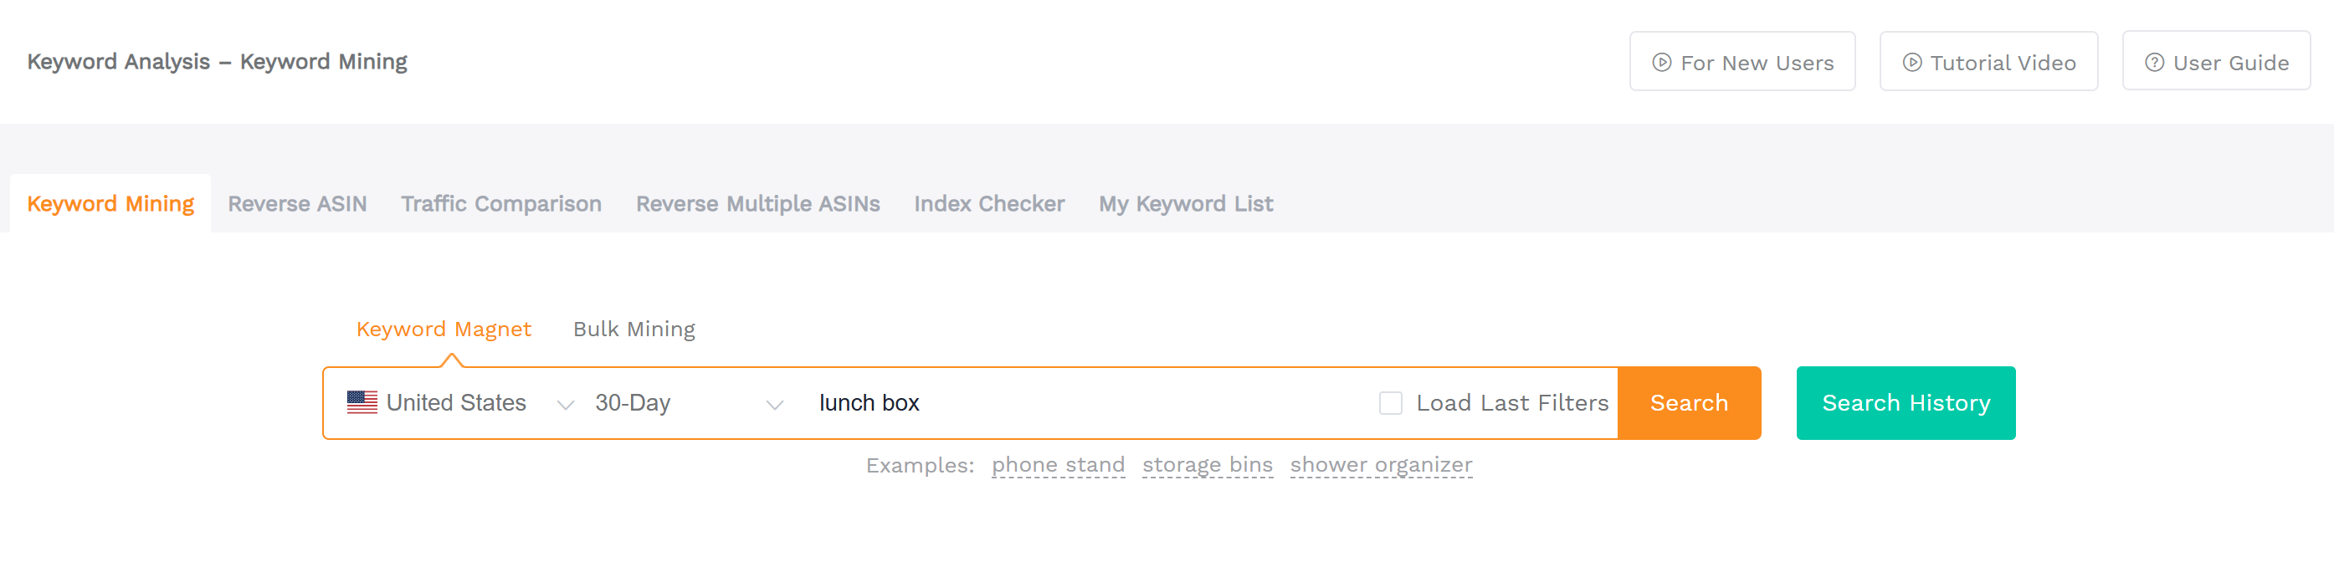This screenshot has height=562, width=2334.
Task: Click the question mark icon in User Guide
Action: click(2154, 63)
